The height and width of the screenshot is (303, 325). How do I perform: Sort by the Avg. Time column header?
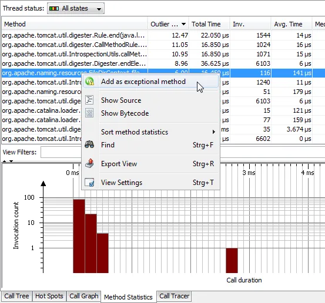[x=292, y=24]
